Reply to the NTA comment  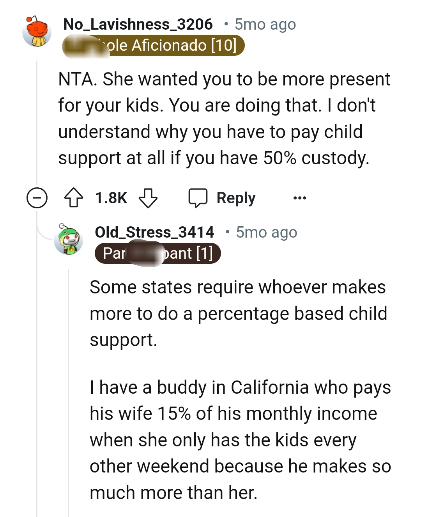pos(234,197)
